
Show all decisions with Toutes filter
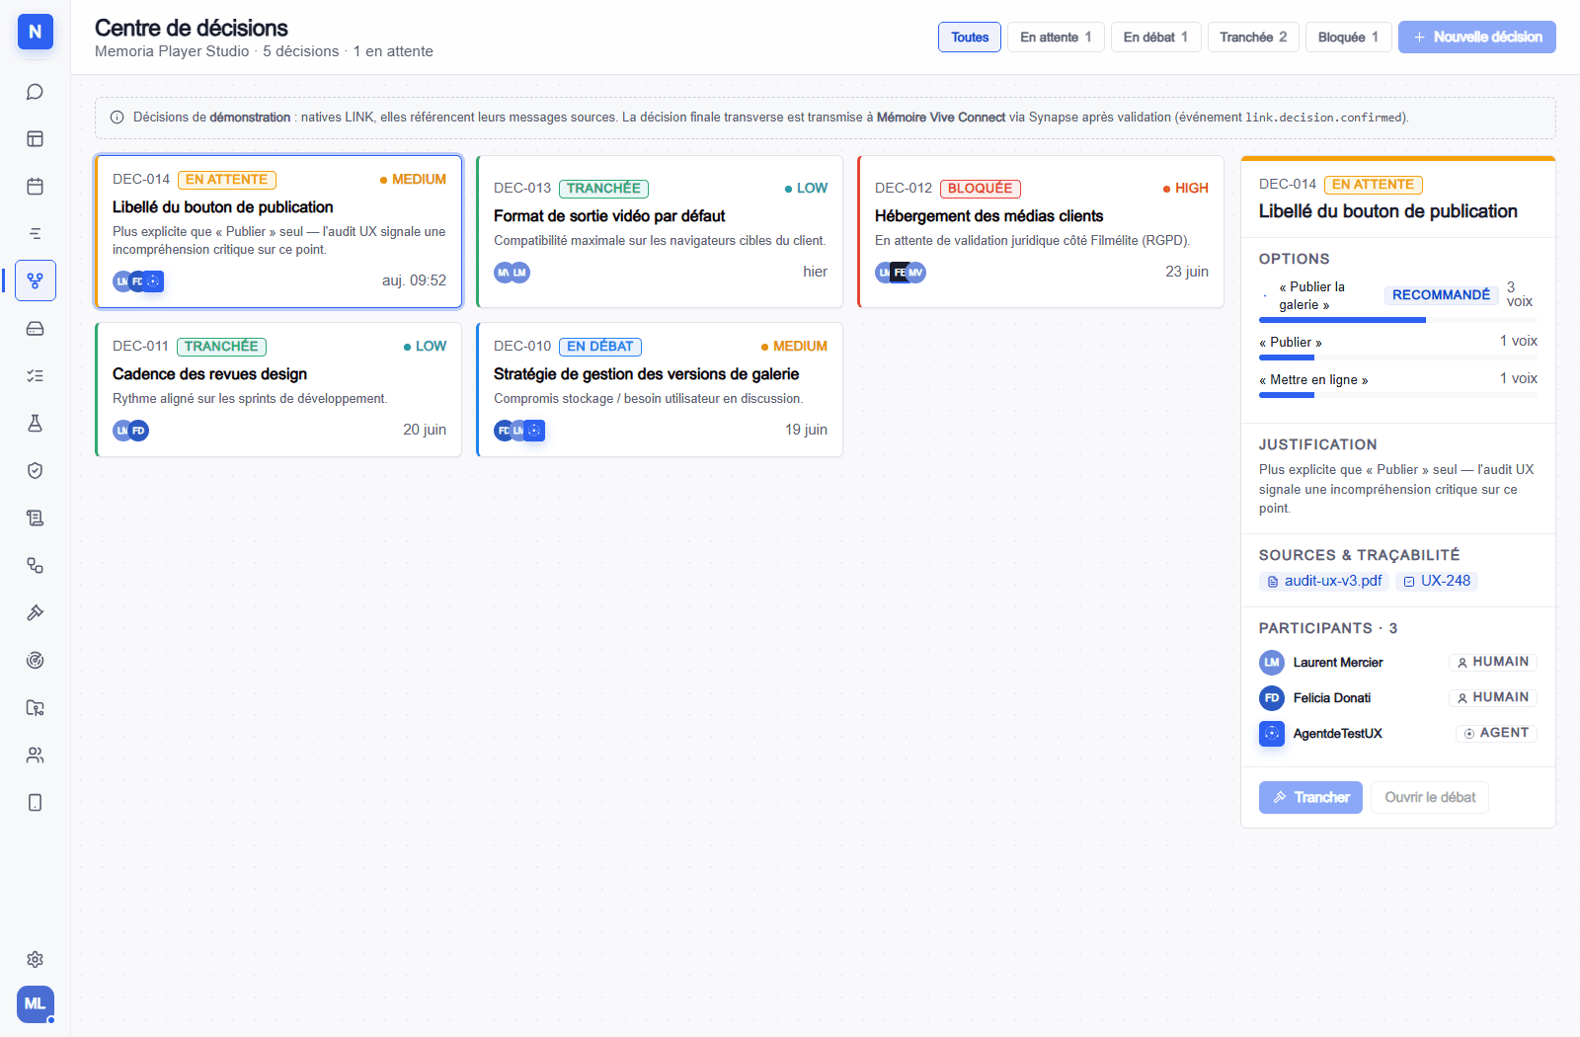(x=970, y=38)
